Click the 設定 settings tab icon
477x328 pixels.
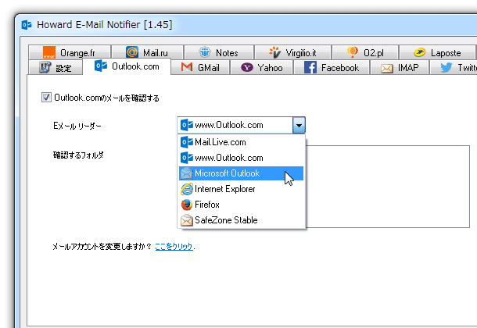tap(45, 67)
